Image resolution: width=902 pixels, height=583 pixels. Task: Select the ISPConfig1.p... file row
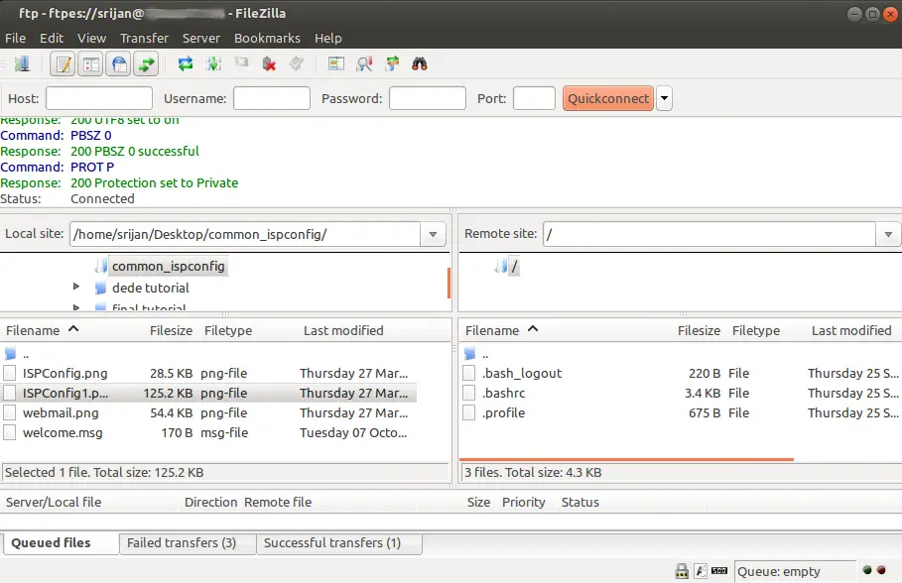[x=209, y=393]
